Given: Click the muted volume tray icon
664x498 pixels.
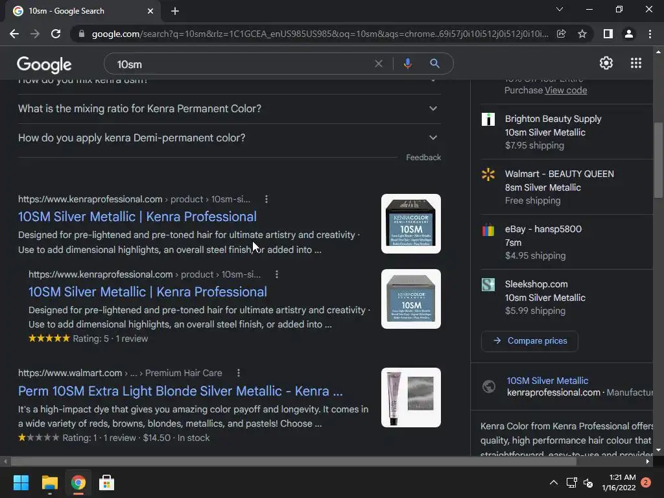Looking at the screenshot, I should [588, 482].
